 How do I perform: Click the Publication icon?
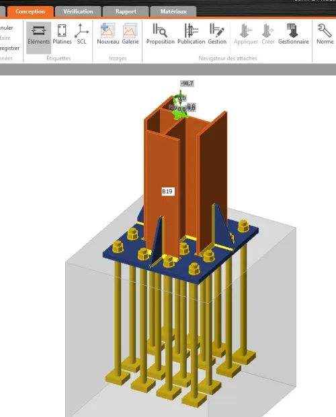(x=192, y=34)
